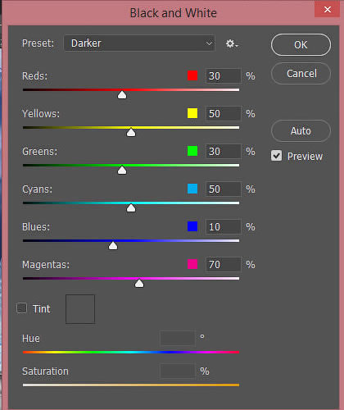Open the Tint color picker box
Screen dimensions: 344x410
pos(80,309)
